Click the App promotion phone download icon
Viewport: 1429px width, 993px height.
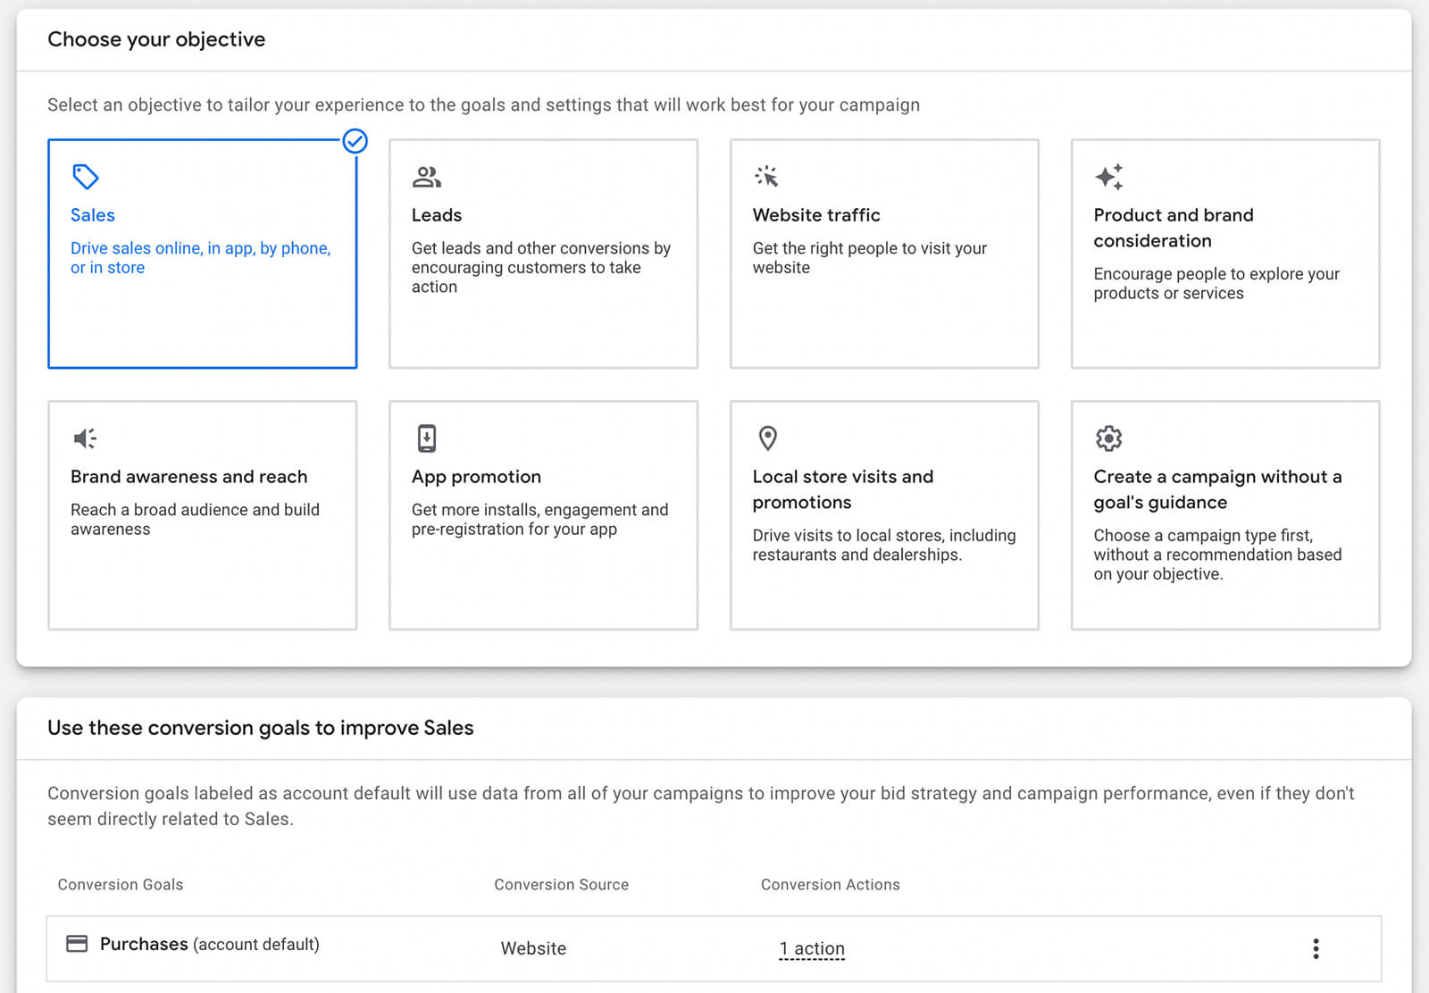(427, 438)
